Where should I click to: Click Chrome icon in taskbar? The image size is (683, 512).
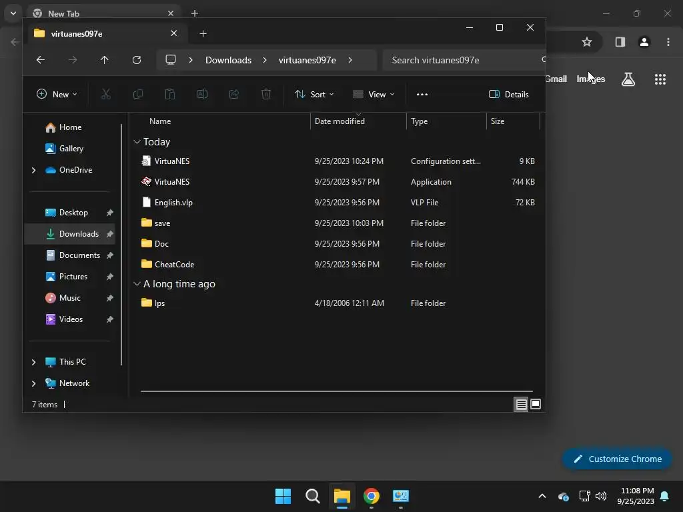pyautogui.click(x=372, y=496)
